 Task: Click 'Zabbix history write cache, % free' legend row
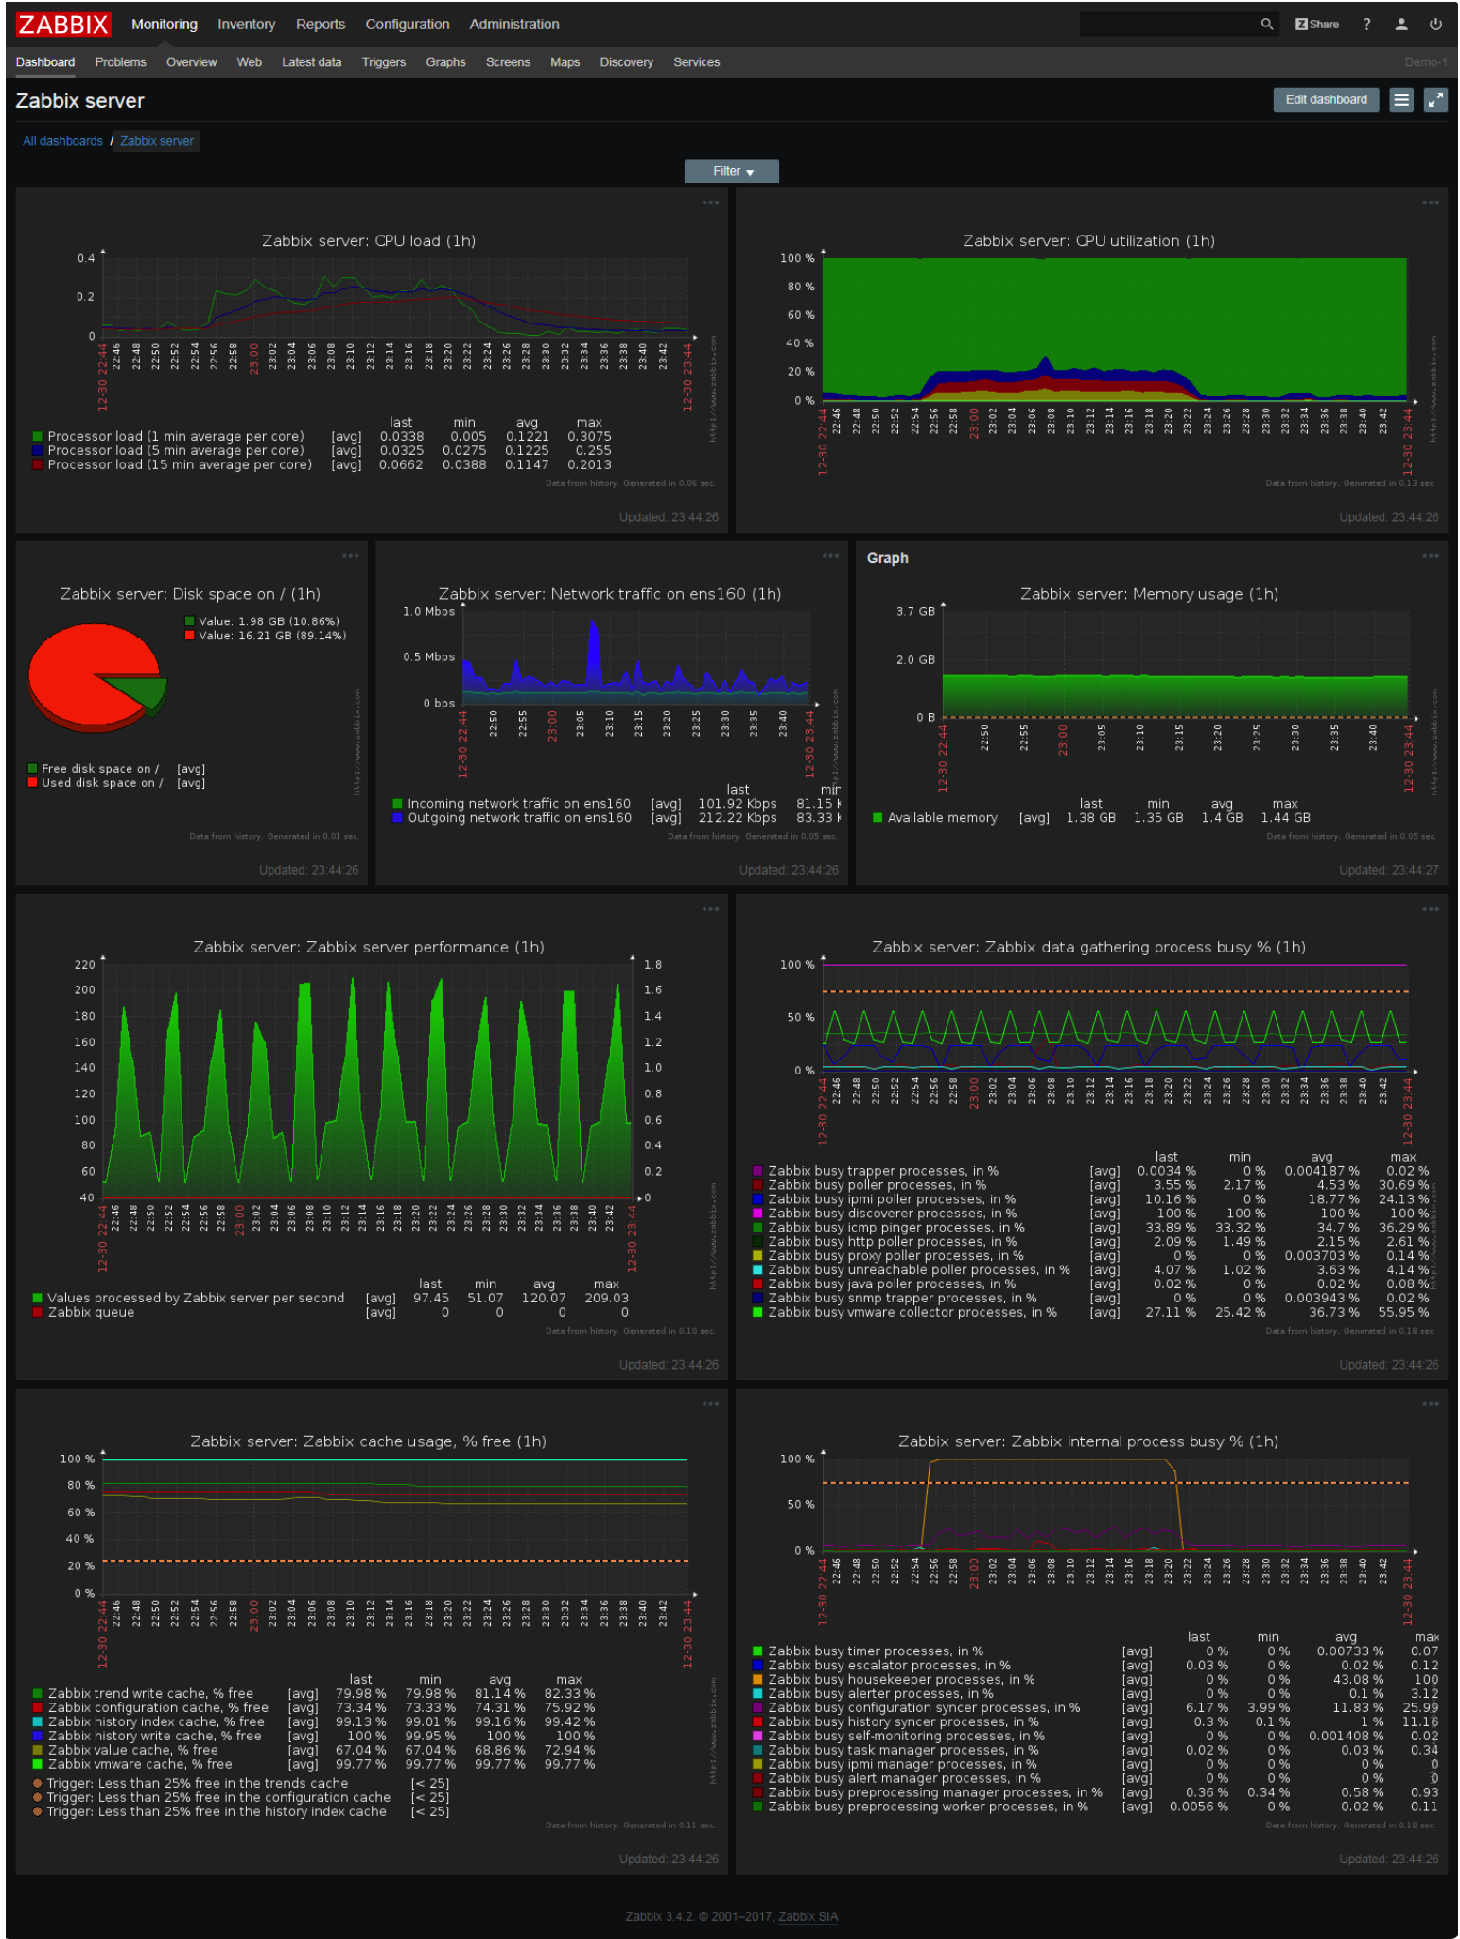[314, 1736]
